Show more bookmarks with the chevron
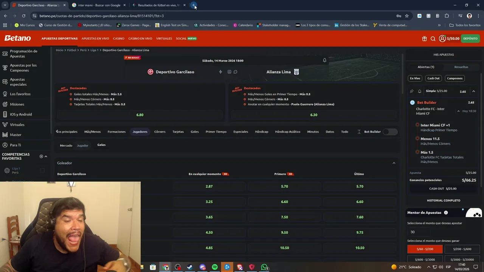The height and width of the screenshot is (272, 484). point(439,25)
